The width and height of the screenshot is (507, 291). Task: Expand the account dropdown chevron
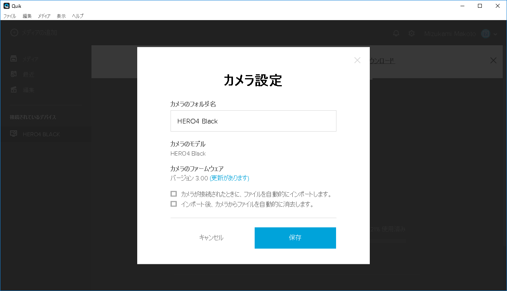[495, 34]
